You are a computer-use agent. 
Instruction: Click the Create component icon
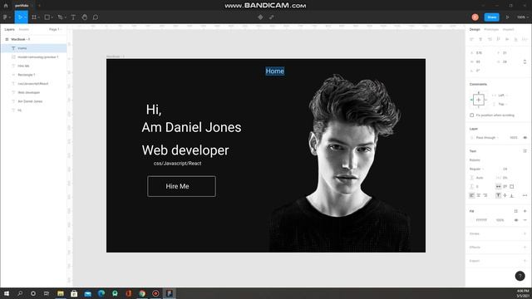[260, 17]
